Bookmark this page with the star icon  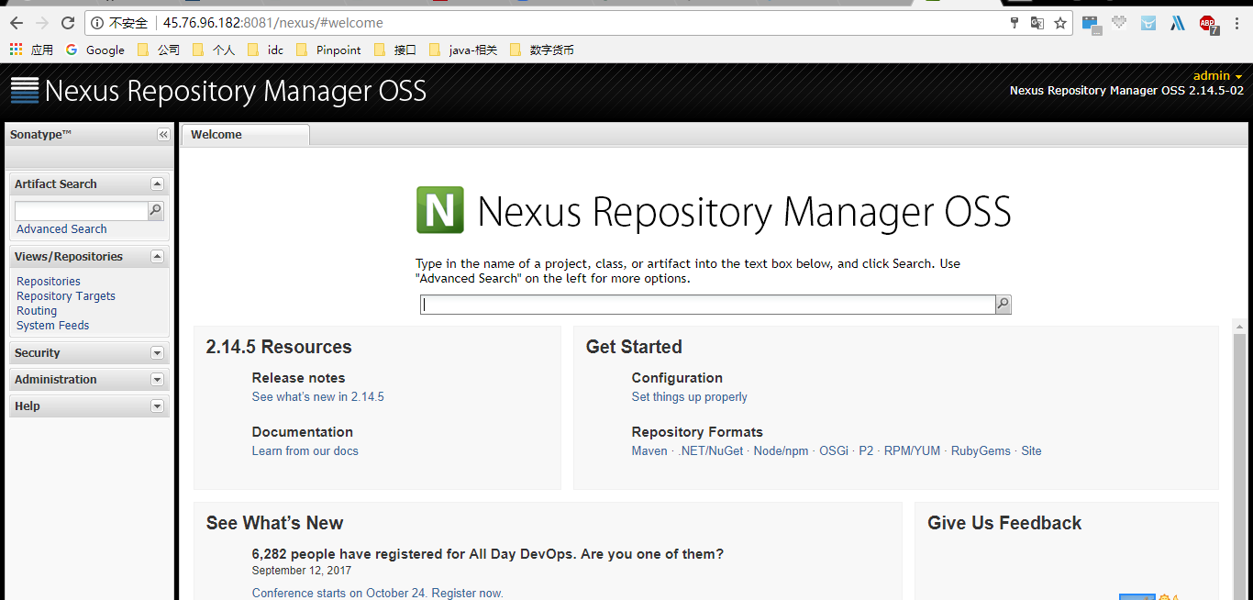(x=1060, y=23)
